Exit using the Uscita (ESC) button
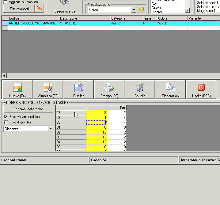The width and height of the screenshot is (220, 205). pyautogui.click(x=201, y=90)
